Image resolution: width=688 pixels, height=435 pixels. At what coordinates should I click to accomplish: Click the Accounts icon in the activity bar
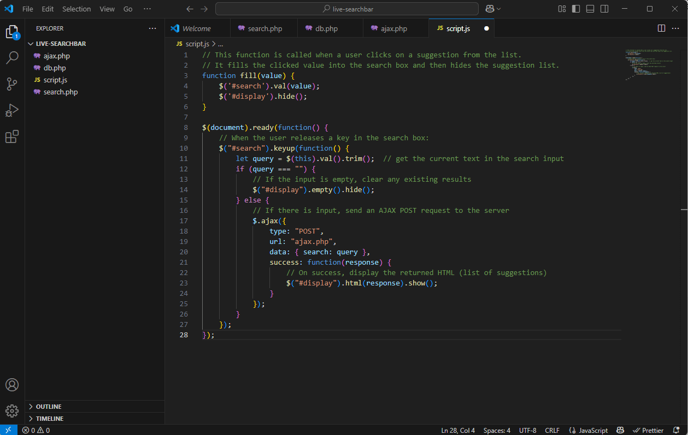(12, 385)
